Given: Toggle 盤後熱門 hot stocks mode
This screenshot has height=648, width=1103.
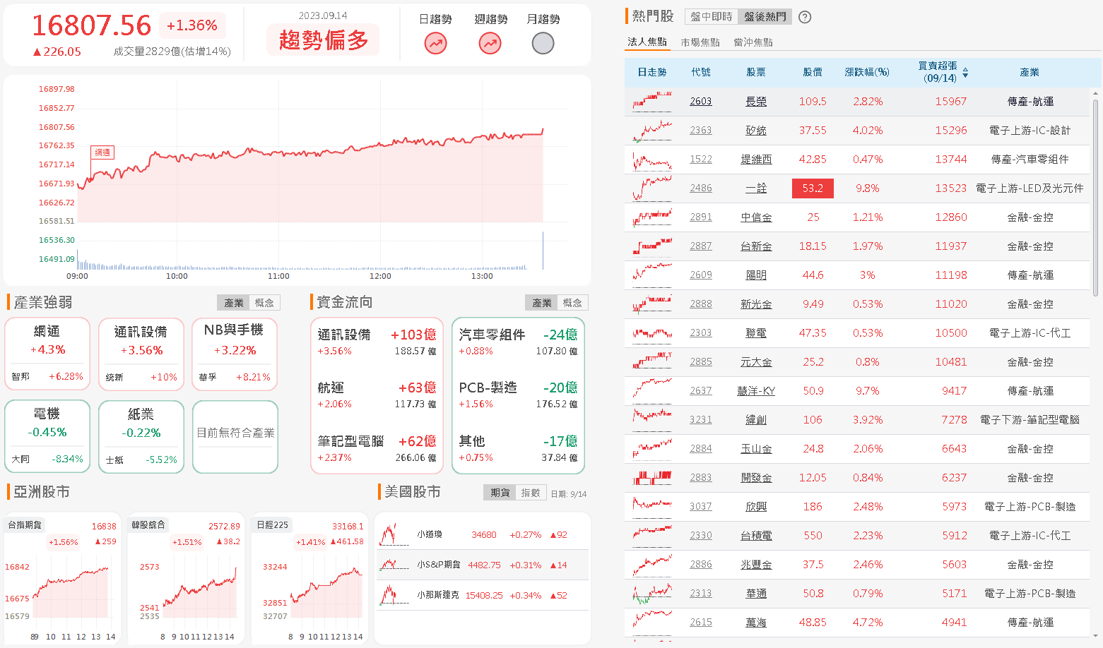Looking at the screenshot, I should tap(765, 16).
